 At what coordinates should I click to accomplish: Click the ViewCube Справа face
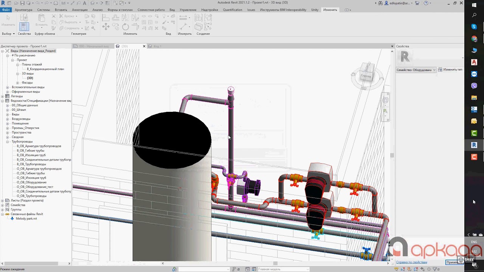366,76
